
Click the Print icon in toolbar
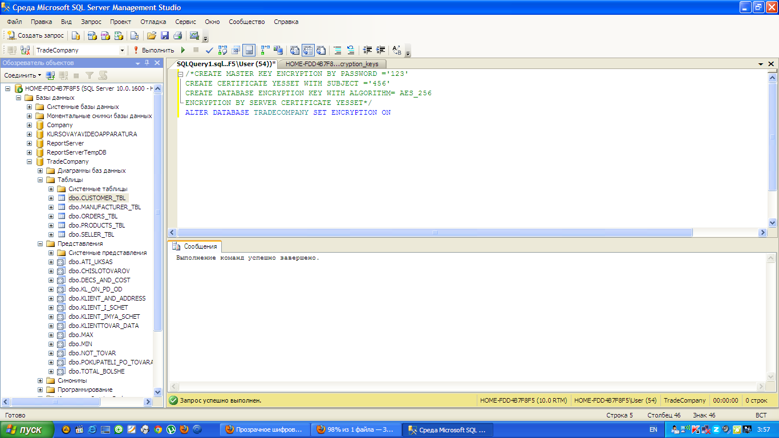point(177,35)
